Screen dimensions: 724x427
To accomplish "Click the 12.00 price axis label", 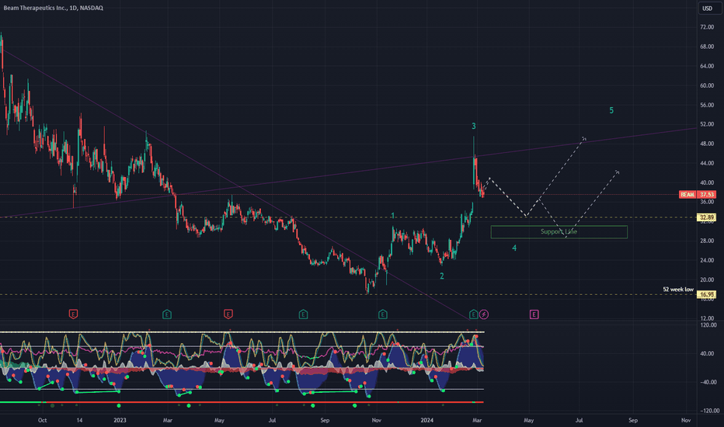I will point(707,318).
